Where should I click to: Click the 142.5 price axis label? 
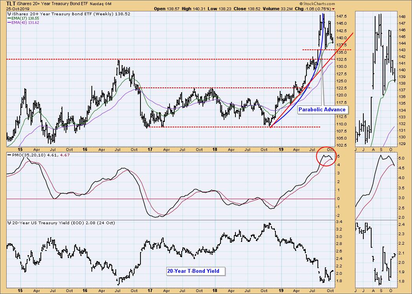(342, 31)
